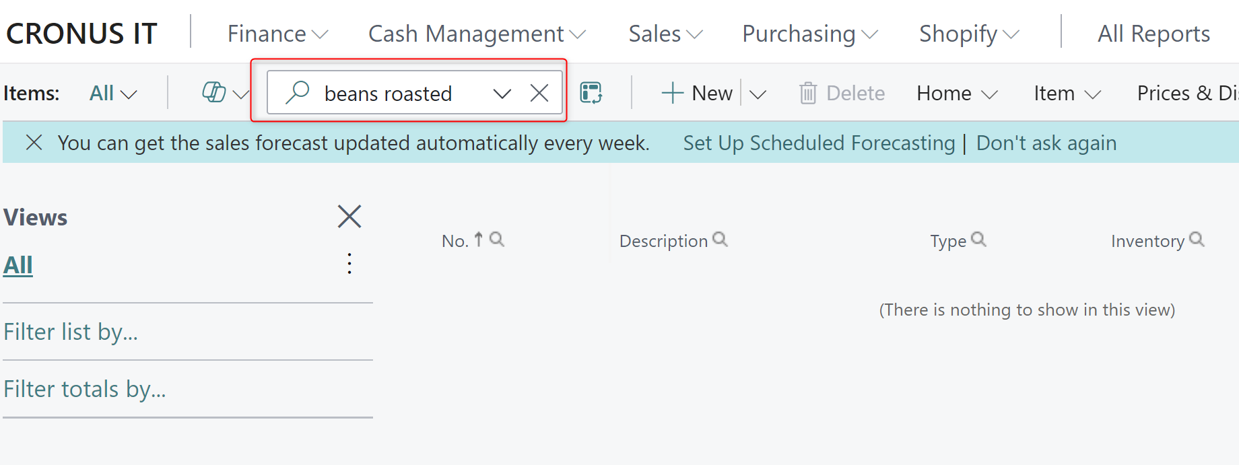Open the three-dot options for All view
The image size is (1239, 465).
click(349, 264)
